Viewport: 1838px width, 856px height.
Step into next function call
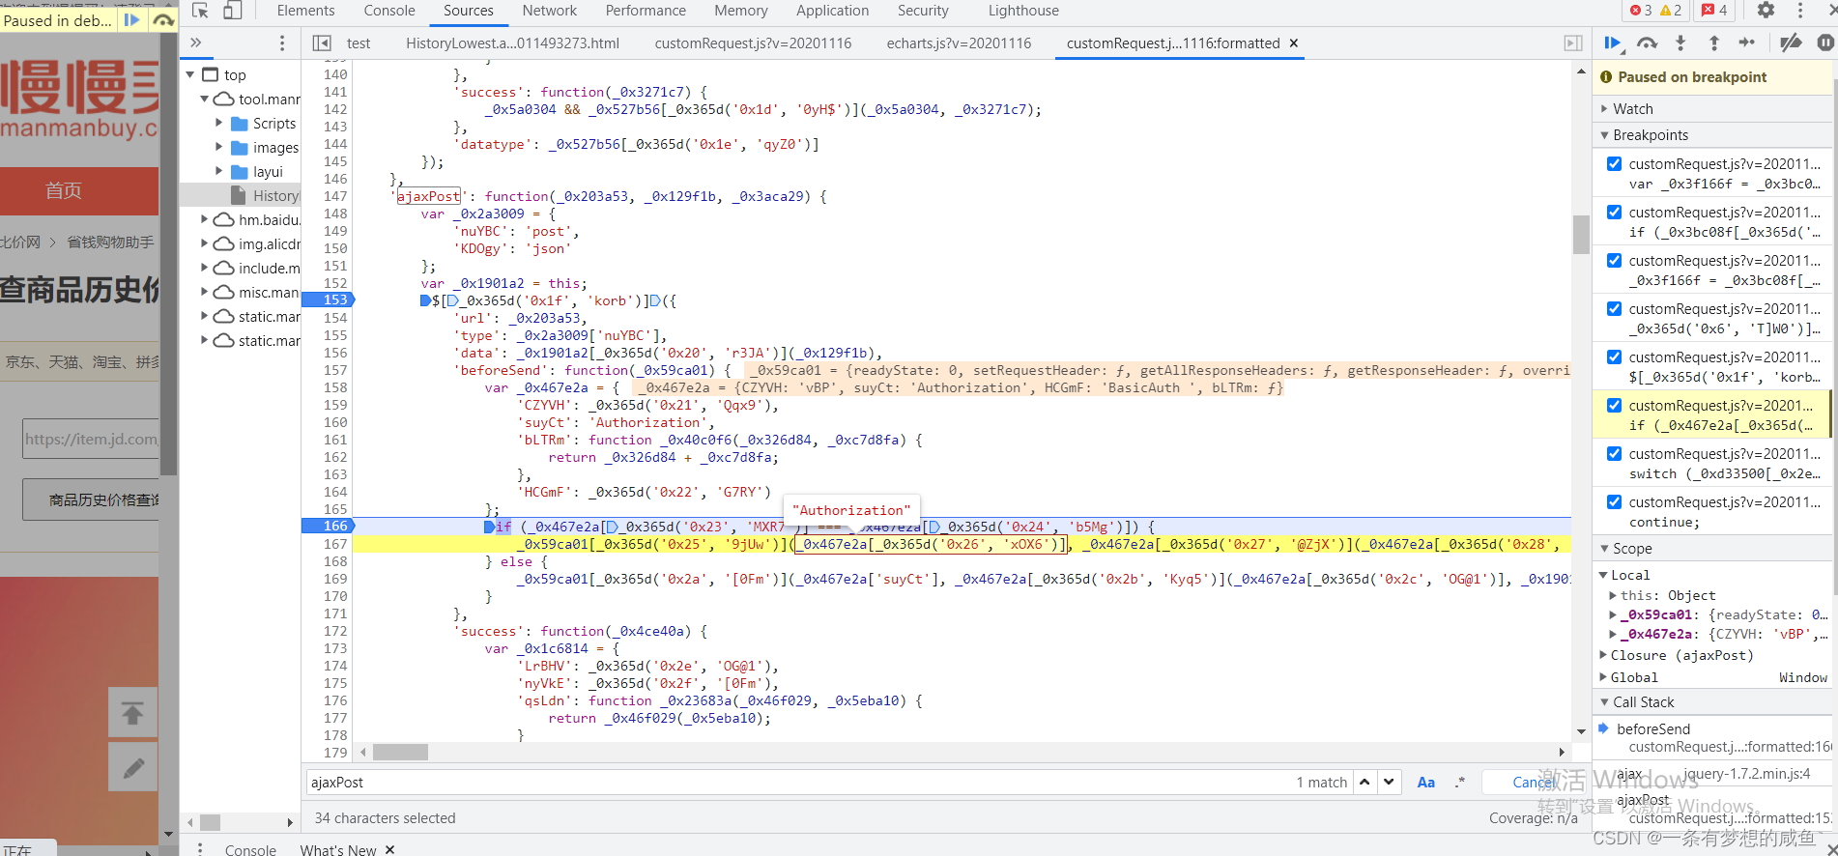point(1680,43)
